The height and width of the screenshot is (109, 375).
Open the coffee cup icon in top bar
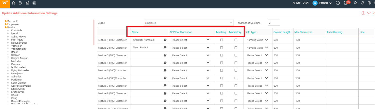click(20, 3)
